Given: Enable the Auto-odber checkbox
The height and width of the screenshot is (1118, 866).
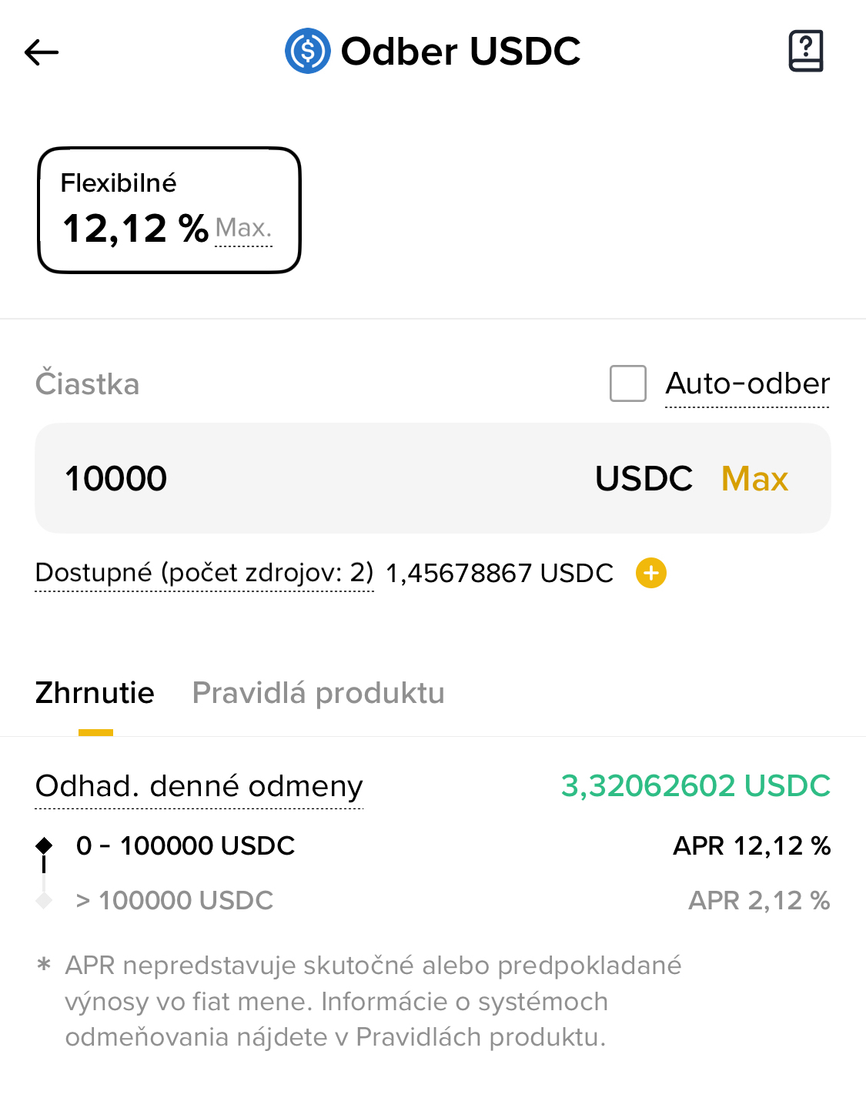Looking at the screenshot, I should [x=627, y=383].
